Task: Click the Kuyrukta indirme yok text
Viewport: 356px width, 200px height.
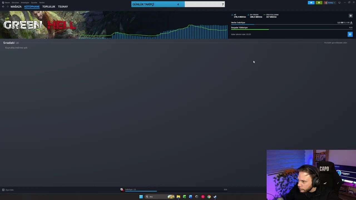Action: pyautogui.click(x=16, y=48)
